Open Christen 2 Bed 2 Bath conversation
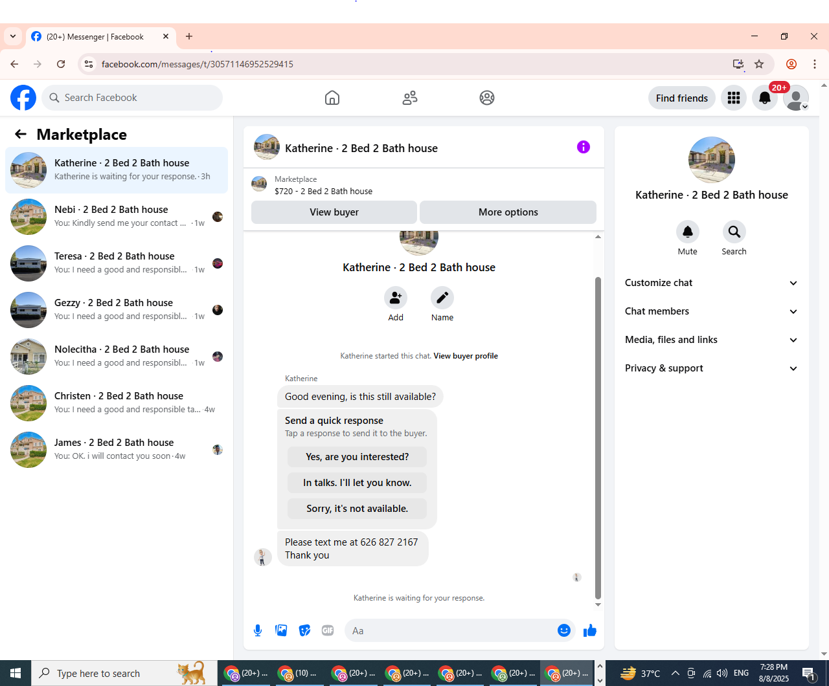The image size is (829, 686). point(117,403)
